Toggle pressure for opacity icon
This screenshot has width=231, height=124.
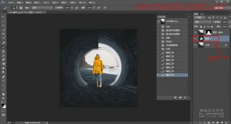77,8
